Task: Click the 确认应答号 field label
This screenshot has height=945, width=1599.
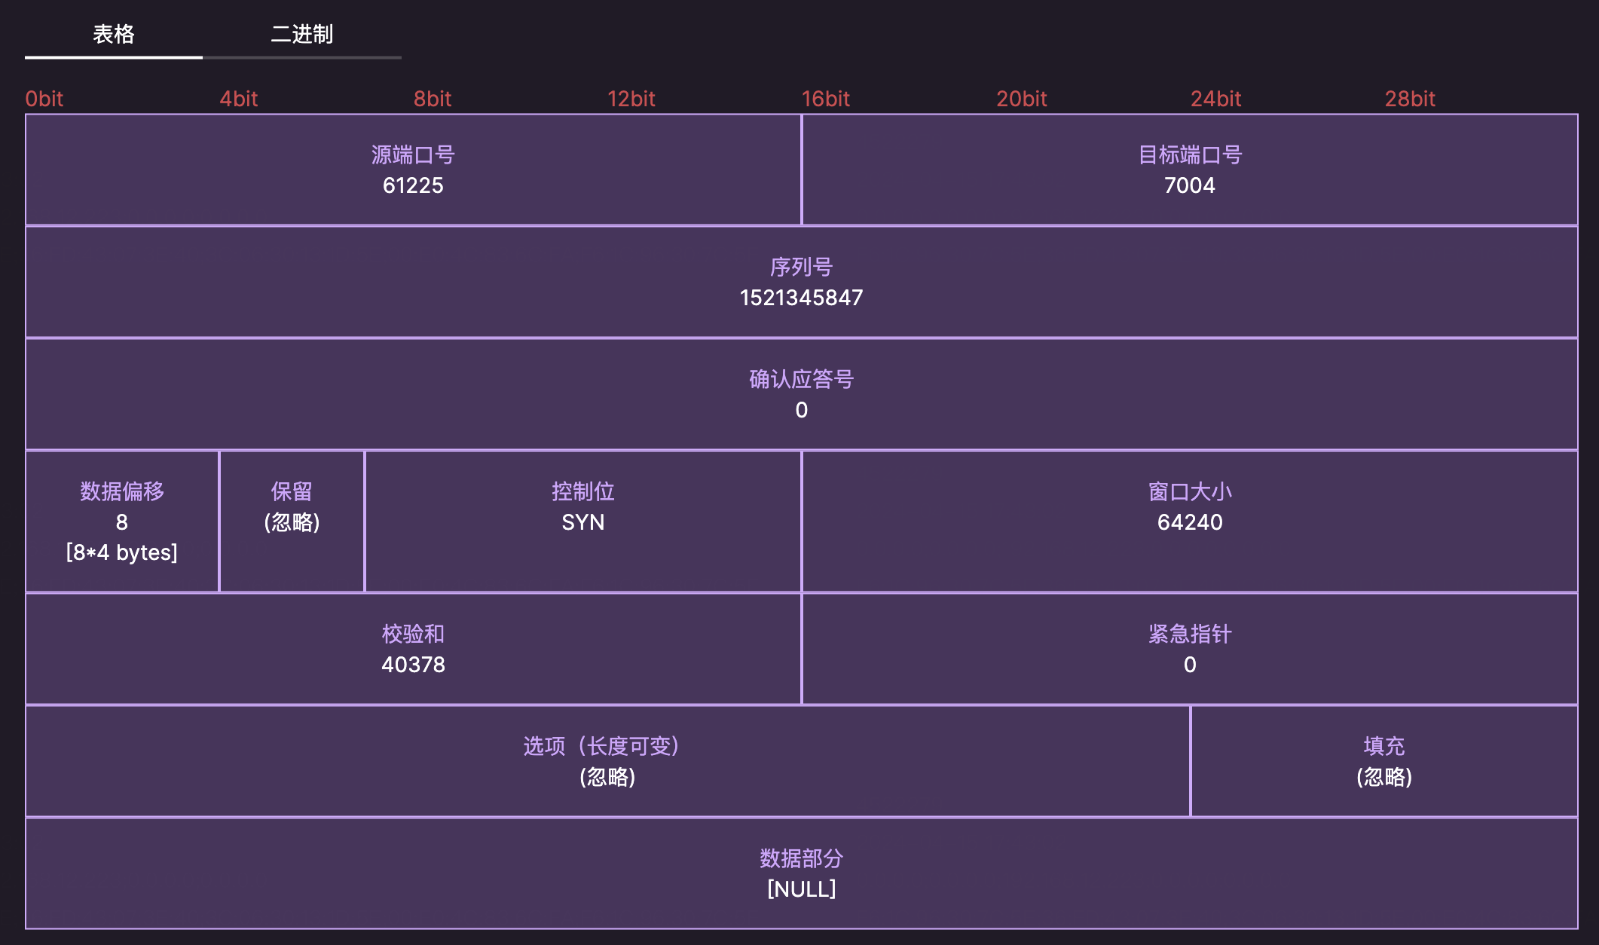Action: (801, 379)
